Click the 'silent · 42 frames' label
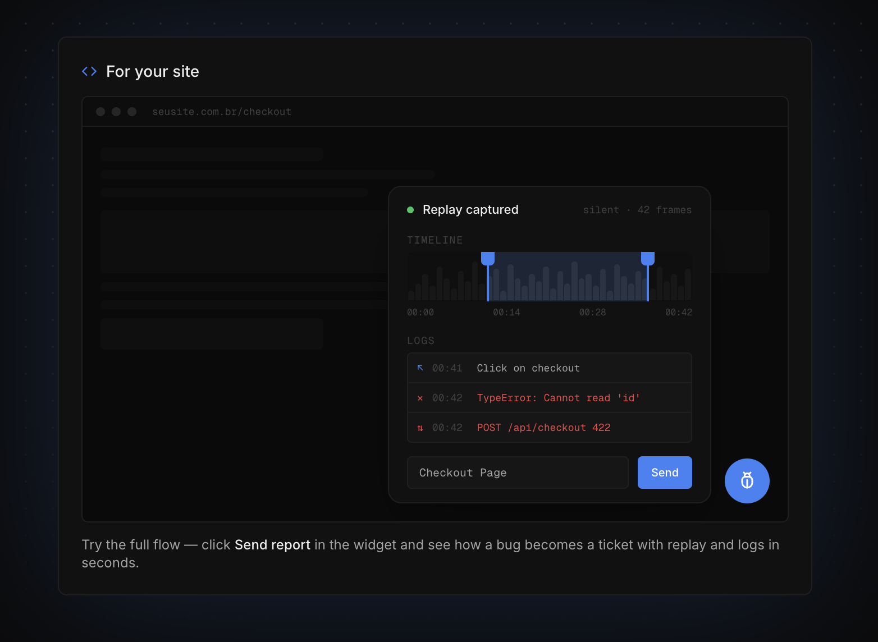The image size is (878, 642). coord(637,210)
